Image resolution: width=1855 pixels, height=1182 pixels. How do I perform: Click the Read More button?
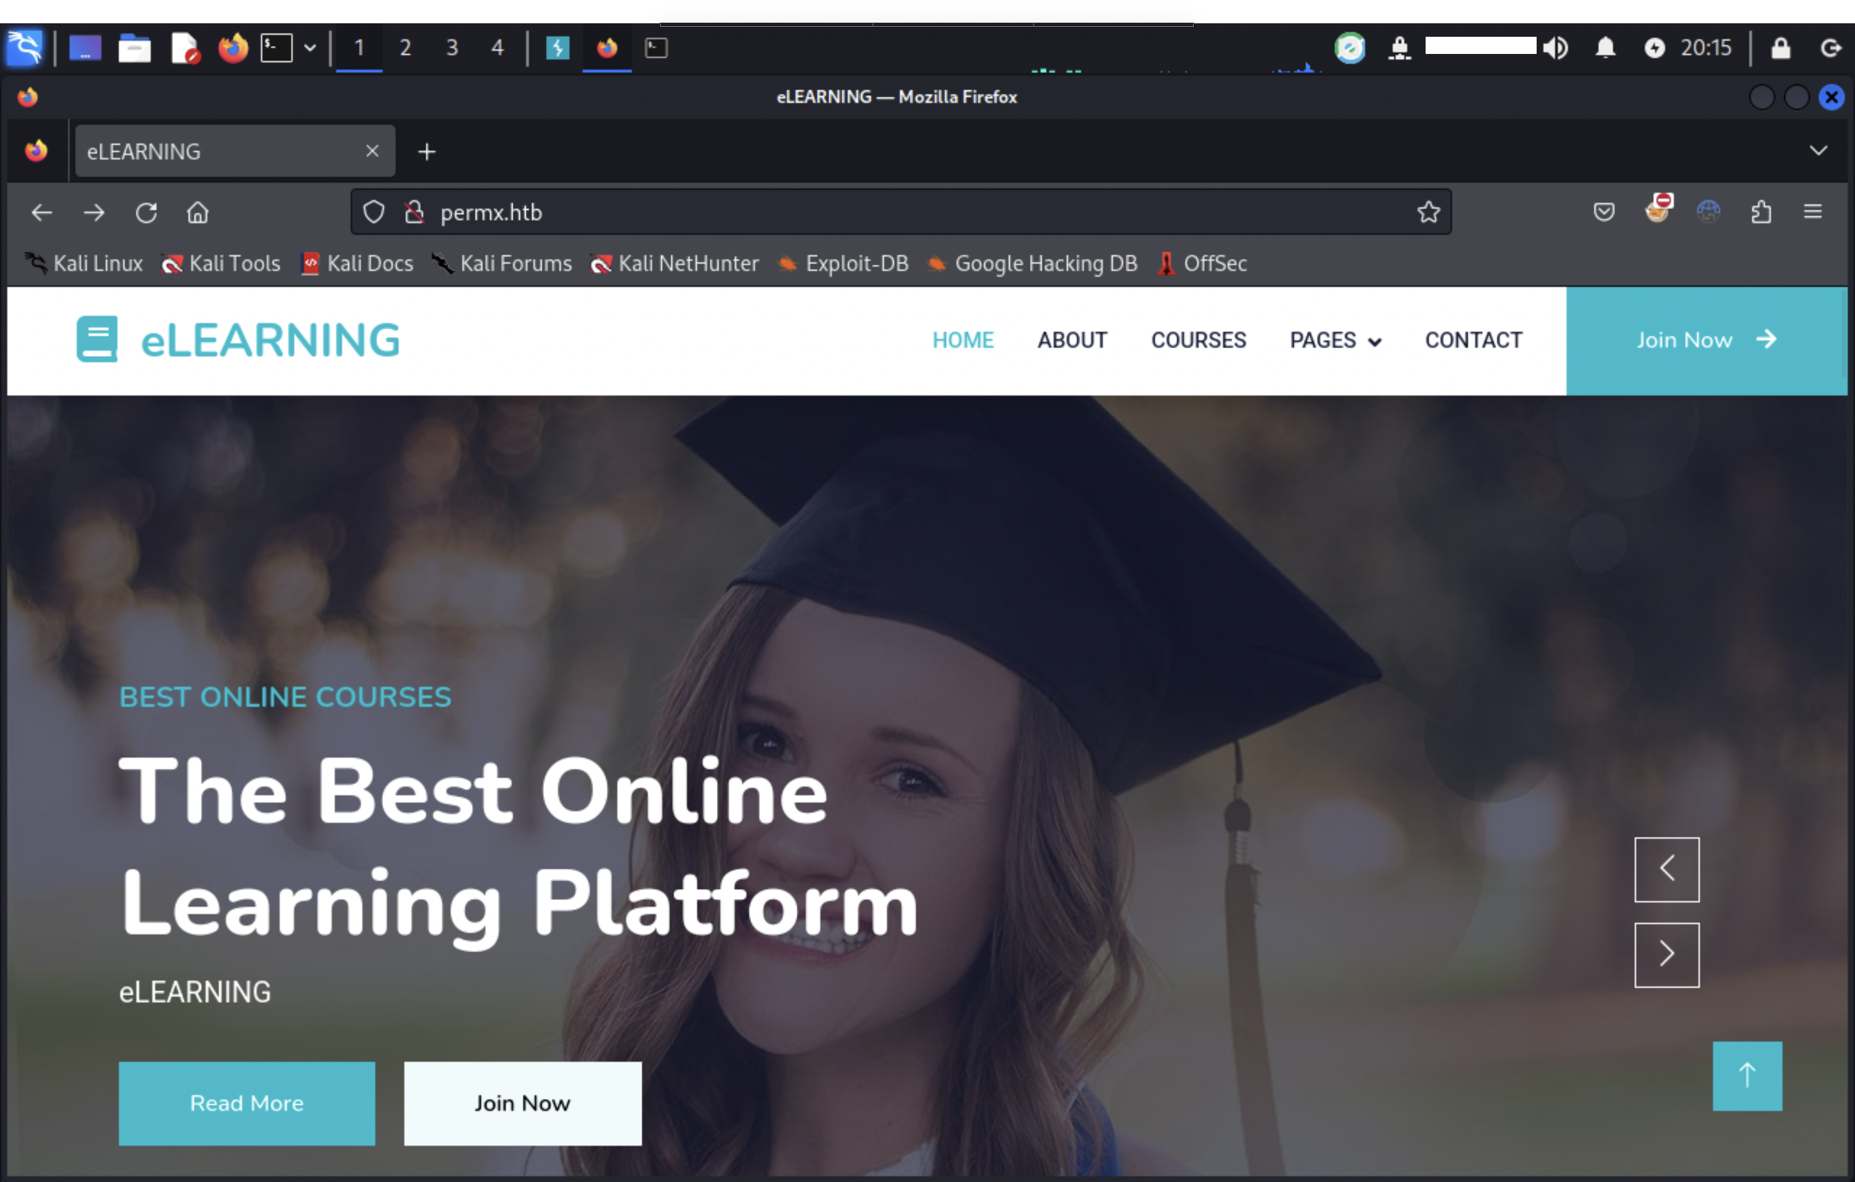click(247, 1103)
